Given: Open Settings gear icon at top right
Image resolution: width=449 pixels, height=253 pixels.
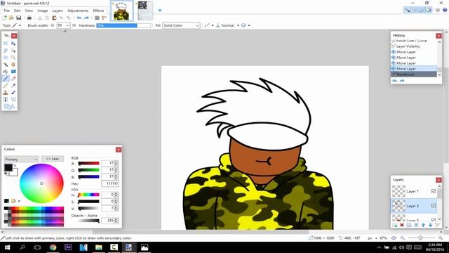Looking at the screenshot, I should point(438,10).
